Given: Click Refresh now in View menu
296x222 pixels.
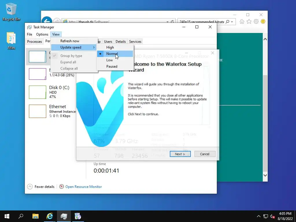Looking at the screenshot, I should pyautogui.click(x=74, y=41).
